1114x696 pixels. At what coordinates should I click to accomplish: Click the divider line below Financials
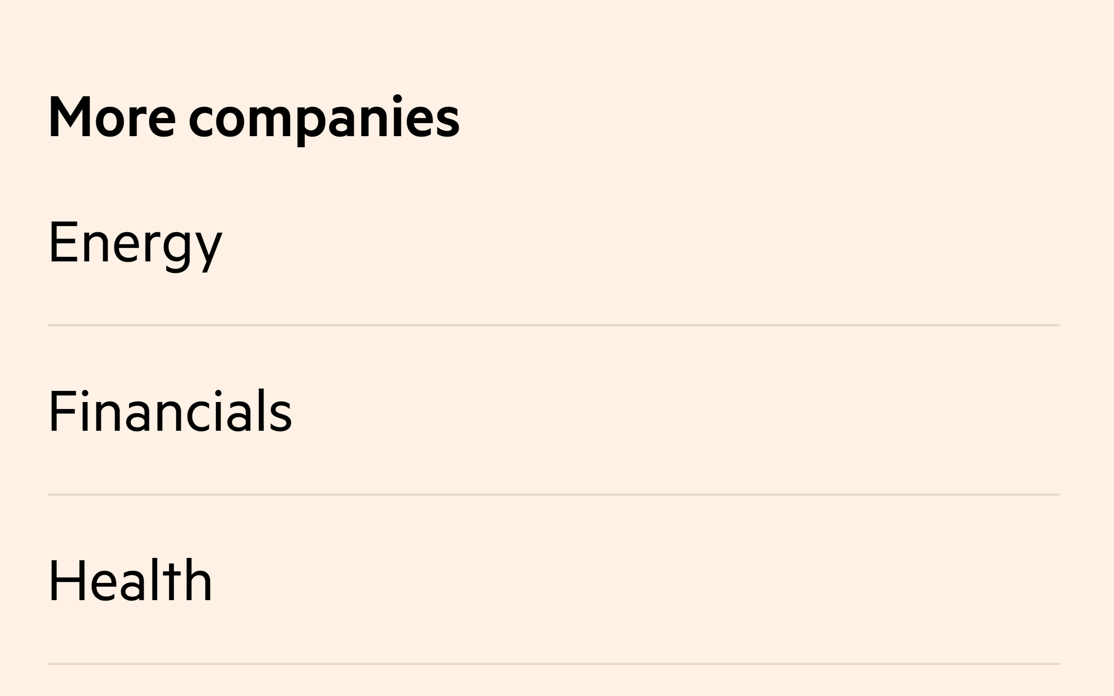[x=554, y=495]
